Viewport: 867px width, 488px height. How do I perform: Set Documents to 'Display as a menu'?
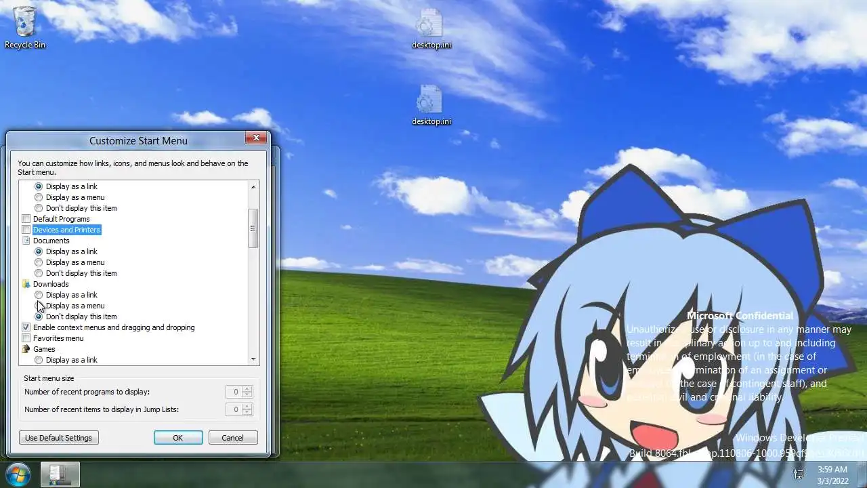[x=39, y=262]
